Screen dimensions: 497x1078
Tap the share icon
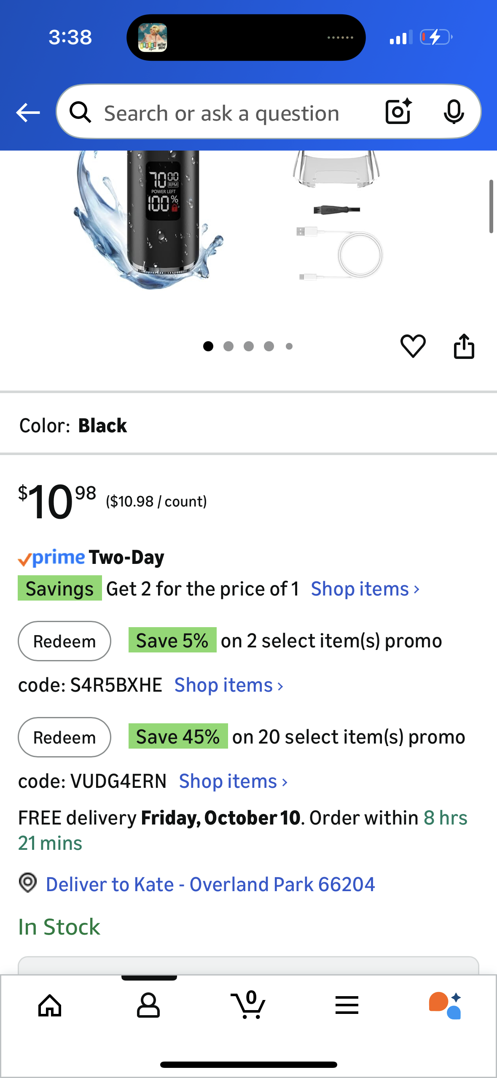(464, 346)
